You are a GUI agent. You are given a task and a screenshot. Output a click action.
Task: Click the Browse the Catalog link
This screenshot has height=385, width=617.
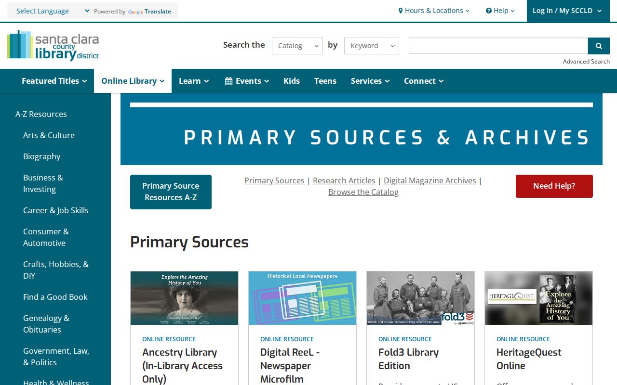point(363,192)
